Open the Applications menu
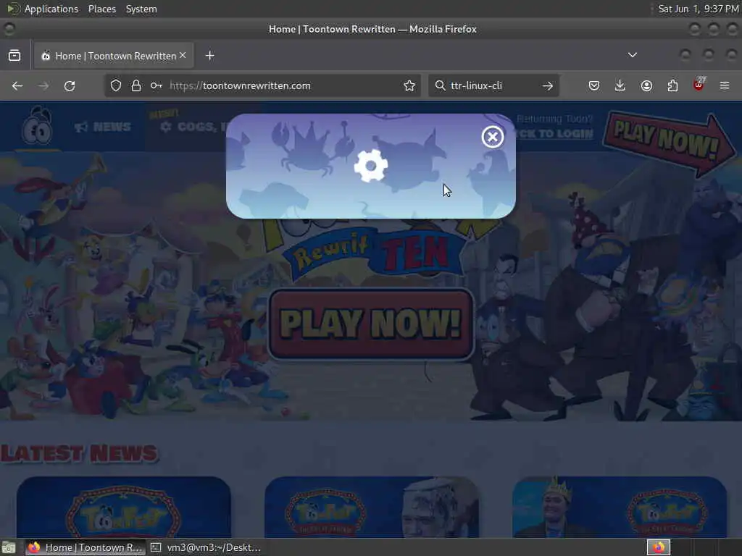Screen dimensions: 742x556 coord(51,9)
